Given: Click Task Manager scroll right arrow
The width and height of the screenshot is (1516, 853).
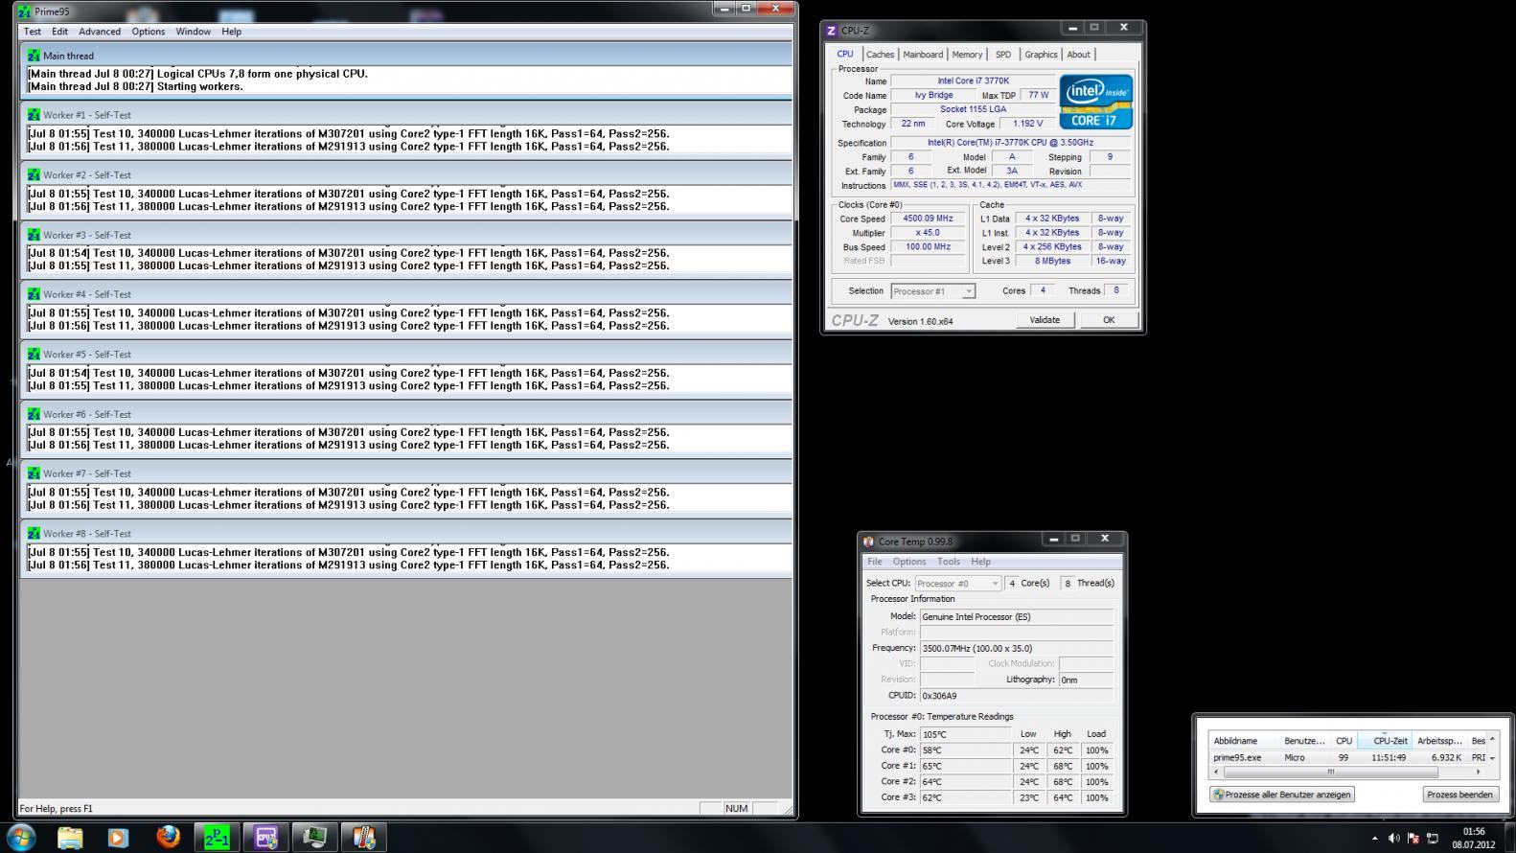Looking at the screenshot, I should tap(1478, 772).
